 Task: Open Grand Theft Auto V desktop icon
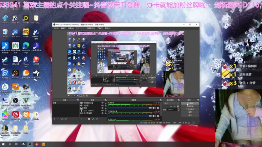click(x=26, y=103)
